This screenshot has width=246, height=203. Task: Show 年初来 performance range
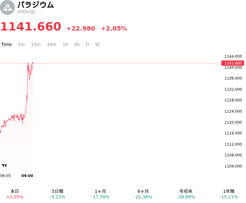pos(186,194)
